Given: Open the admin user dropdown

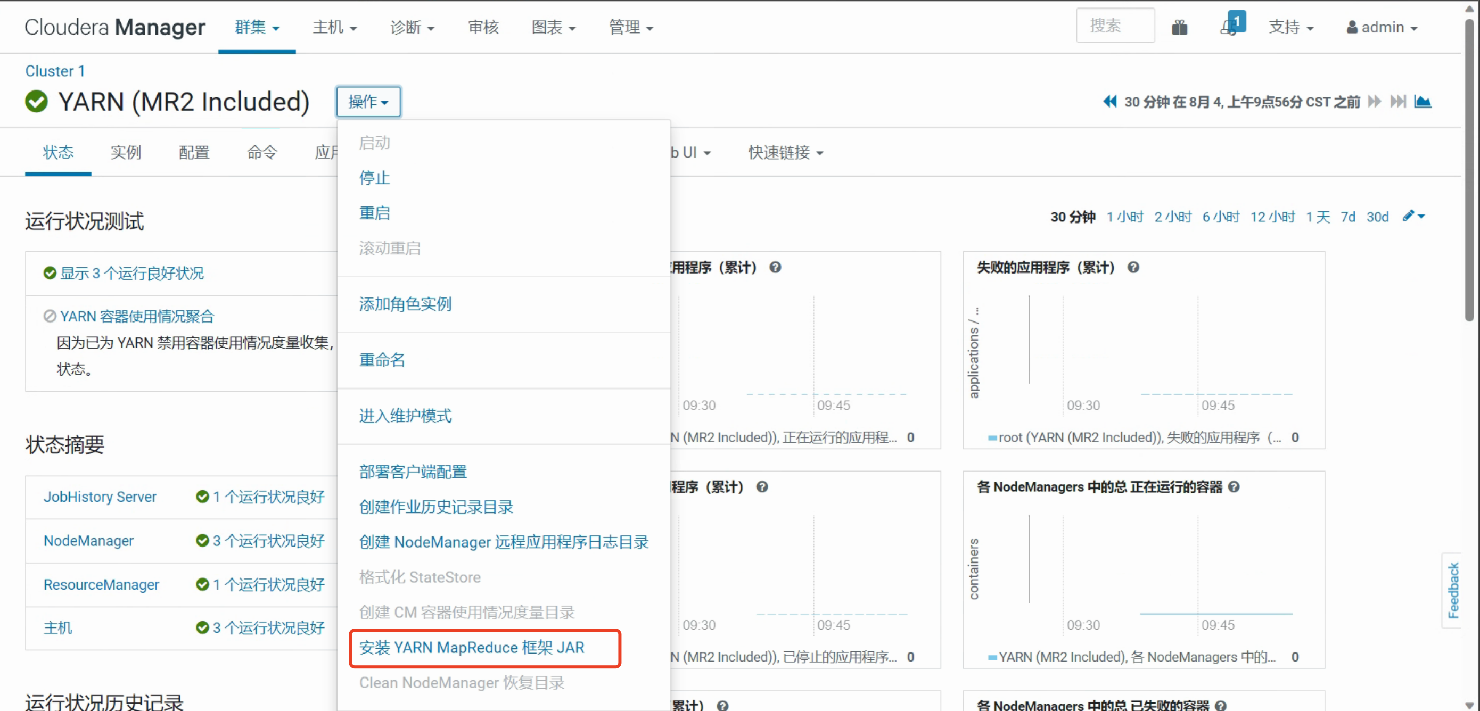Looking at the screenshot, I should click(x=1382, y=27).
